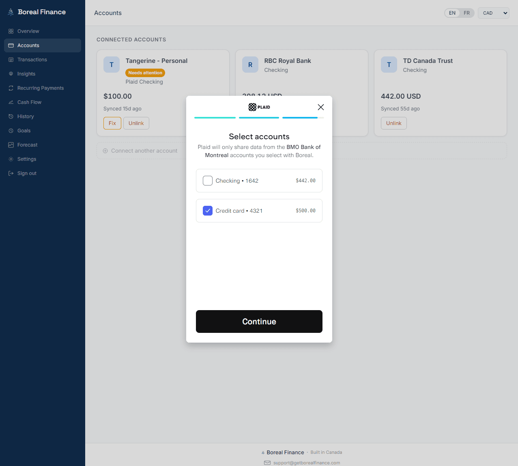Unlink the Tangerine - Personal account

pos(136,123)
